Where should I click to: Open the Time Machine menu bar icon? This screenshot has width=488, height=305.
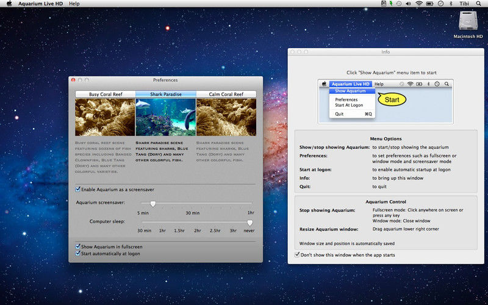399,4
